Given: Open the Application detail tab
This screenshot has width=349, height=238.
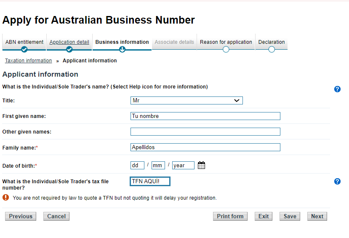Looking at the screenshot, I should coord(69,42).
